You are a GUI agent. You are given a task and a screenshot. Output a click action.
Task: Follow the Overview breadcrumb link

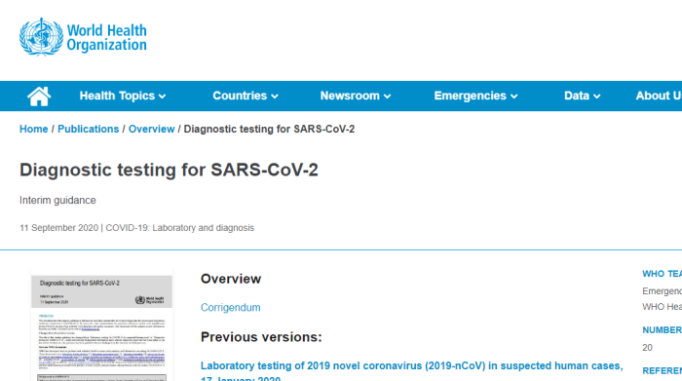(x=151, y=130)
